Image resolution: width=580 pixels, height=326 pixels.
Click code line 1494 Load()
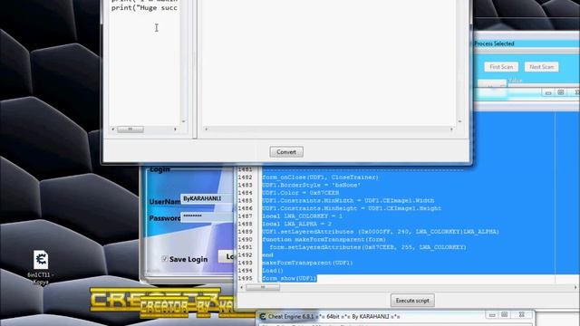coord(273,271)
